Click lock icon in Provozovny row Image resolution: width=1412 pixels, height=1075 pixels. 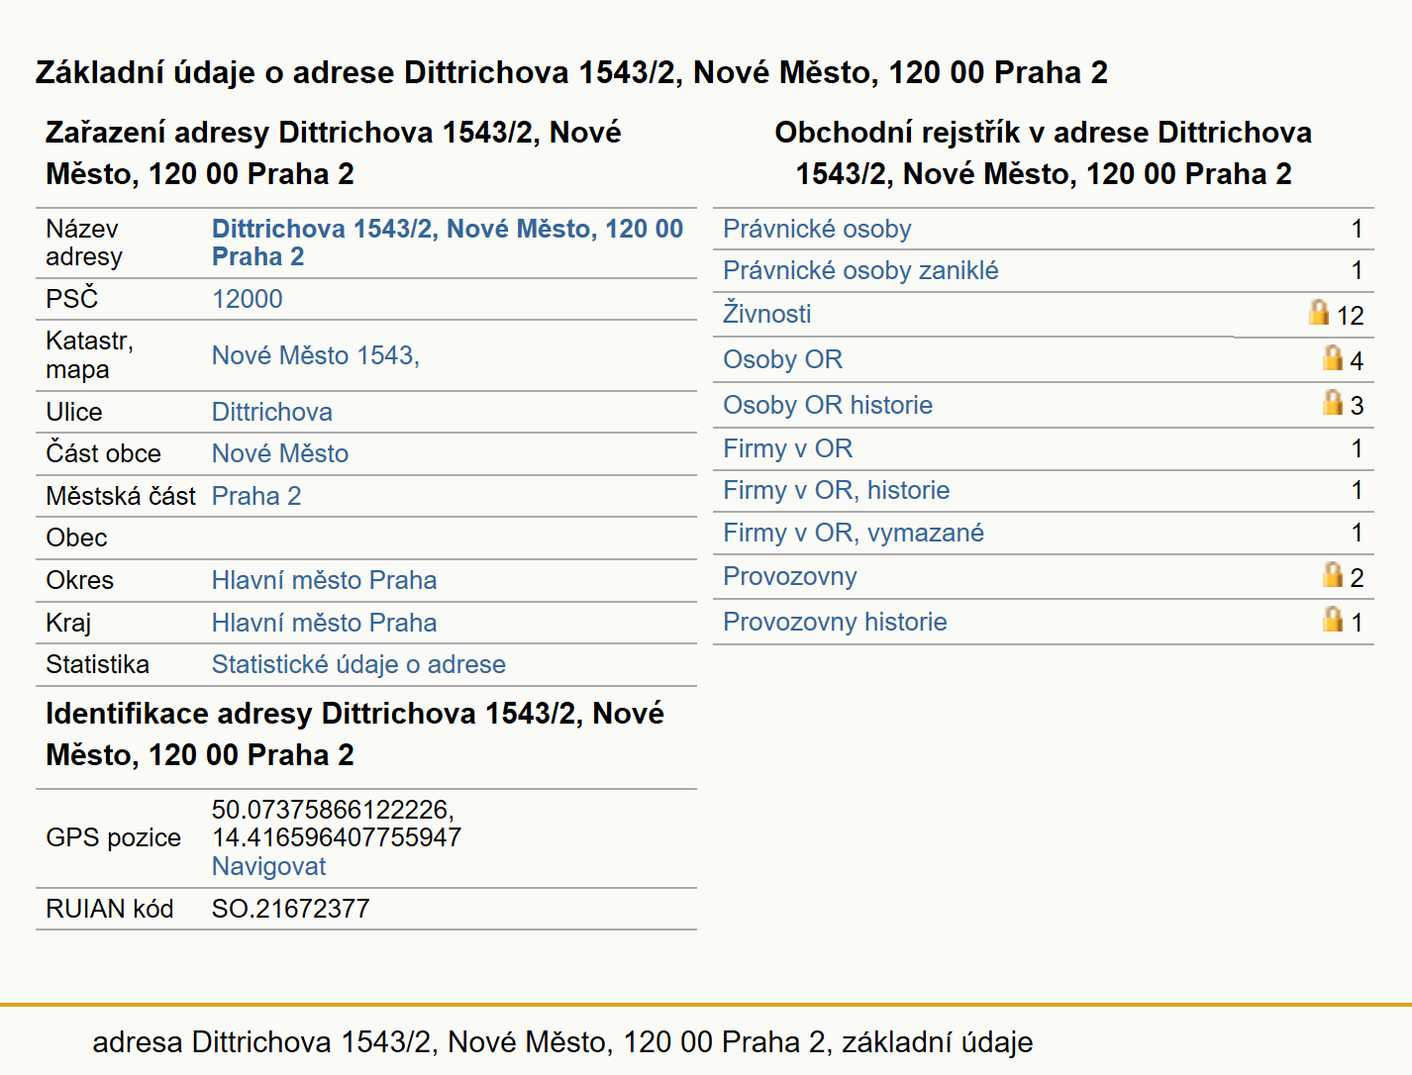coord(1333,574)
